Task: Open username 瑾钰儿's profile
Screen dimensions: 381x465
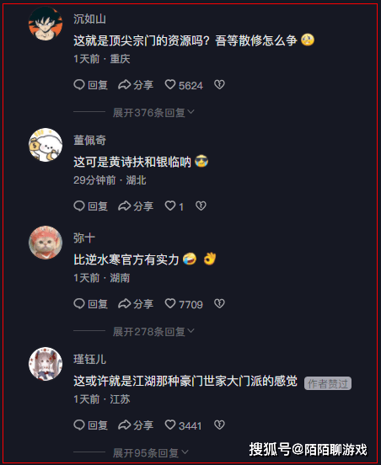Action: click(89, 359)
